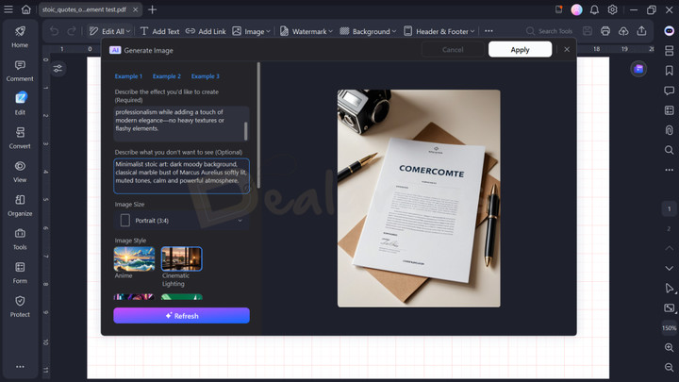This screenshot has height=382, width=679.
Task: Click the Cancel button in dialog
Action: click(453, 49)
